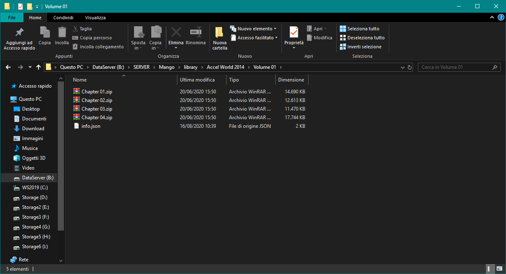
Task: Open the File menu
Action: pyautogui.click(x=12, y=17)
